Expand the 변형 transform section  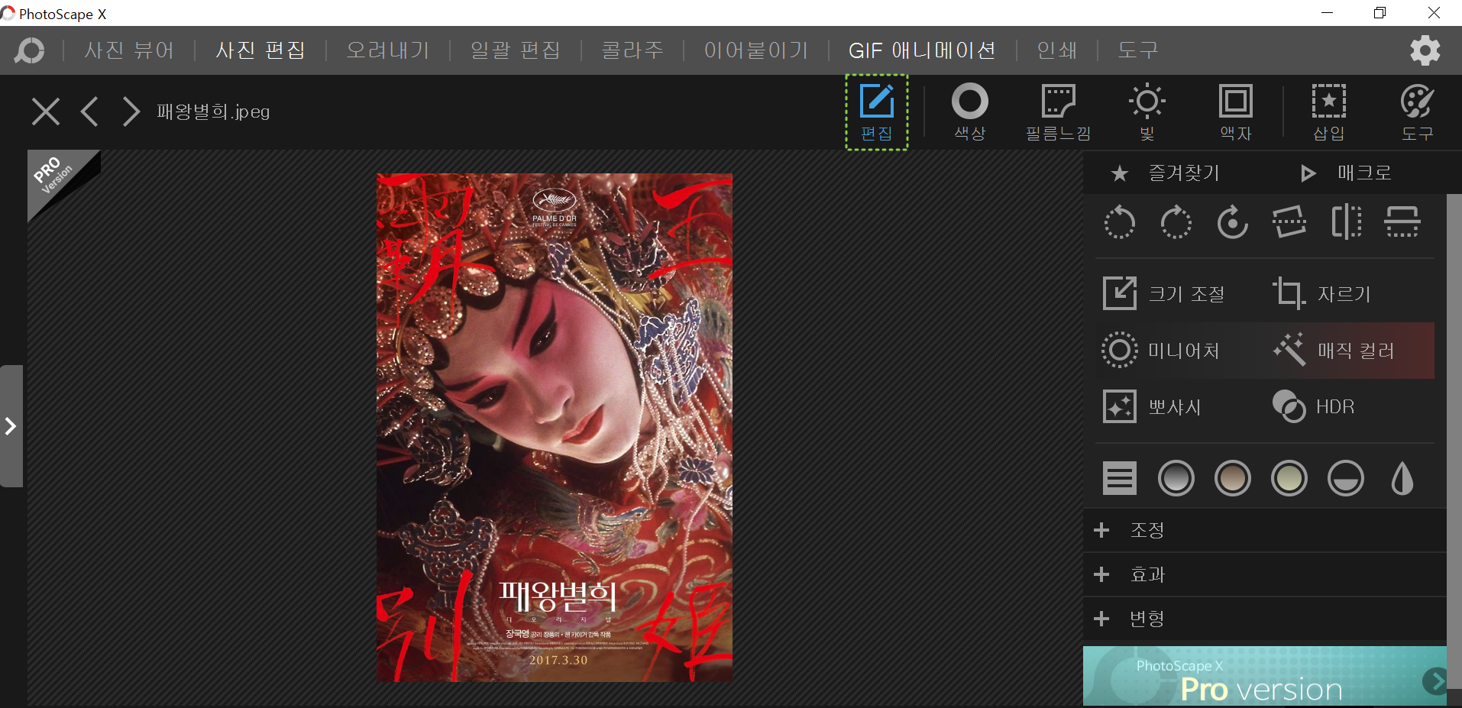[1265, 619]
